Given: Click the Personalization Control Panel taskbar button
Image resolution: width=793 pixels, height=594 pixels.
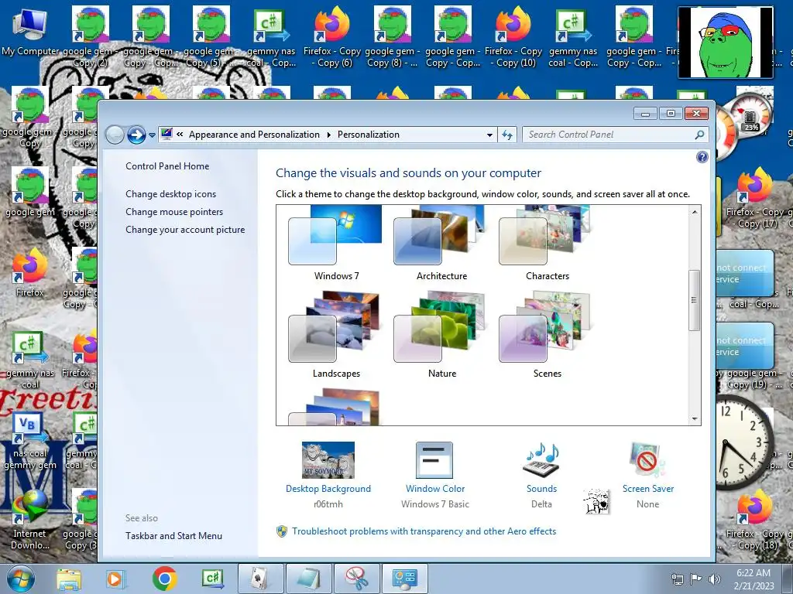Looking at the screenshot, I should click(x=404, y=579).
